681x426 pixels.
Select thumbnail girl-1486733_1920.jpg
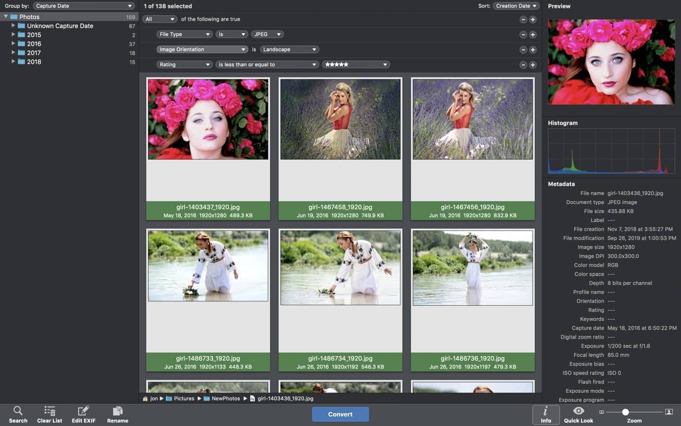click(208, 300)
